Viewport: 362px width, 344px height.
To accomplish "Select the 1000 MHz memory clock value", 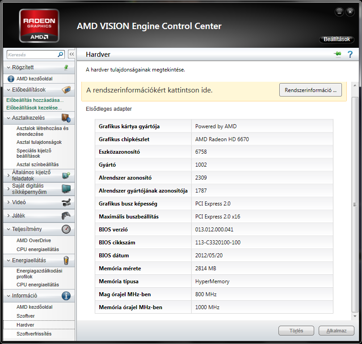I will click(x=207, y=307).
